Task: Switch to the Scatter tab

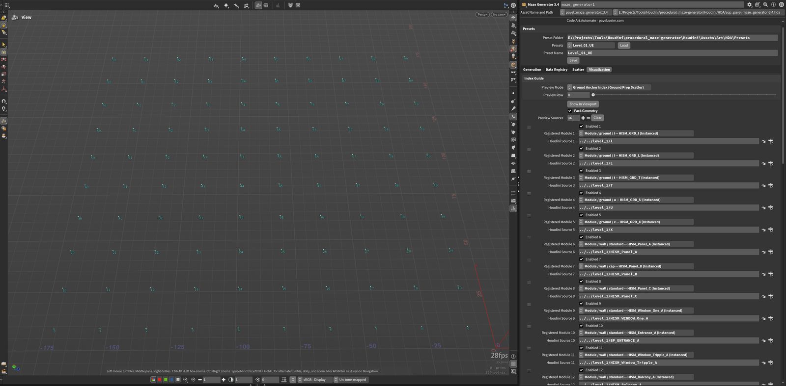Action: point(578,70)
